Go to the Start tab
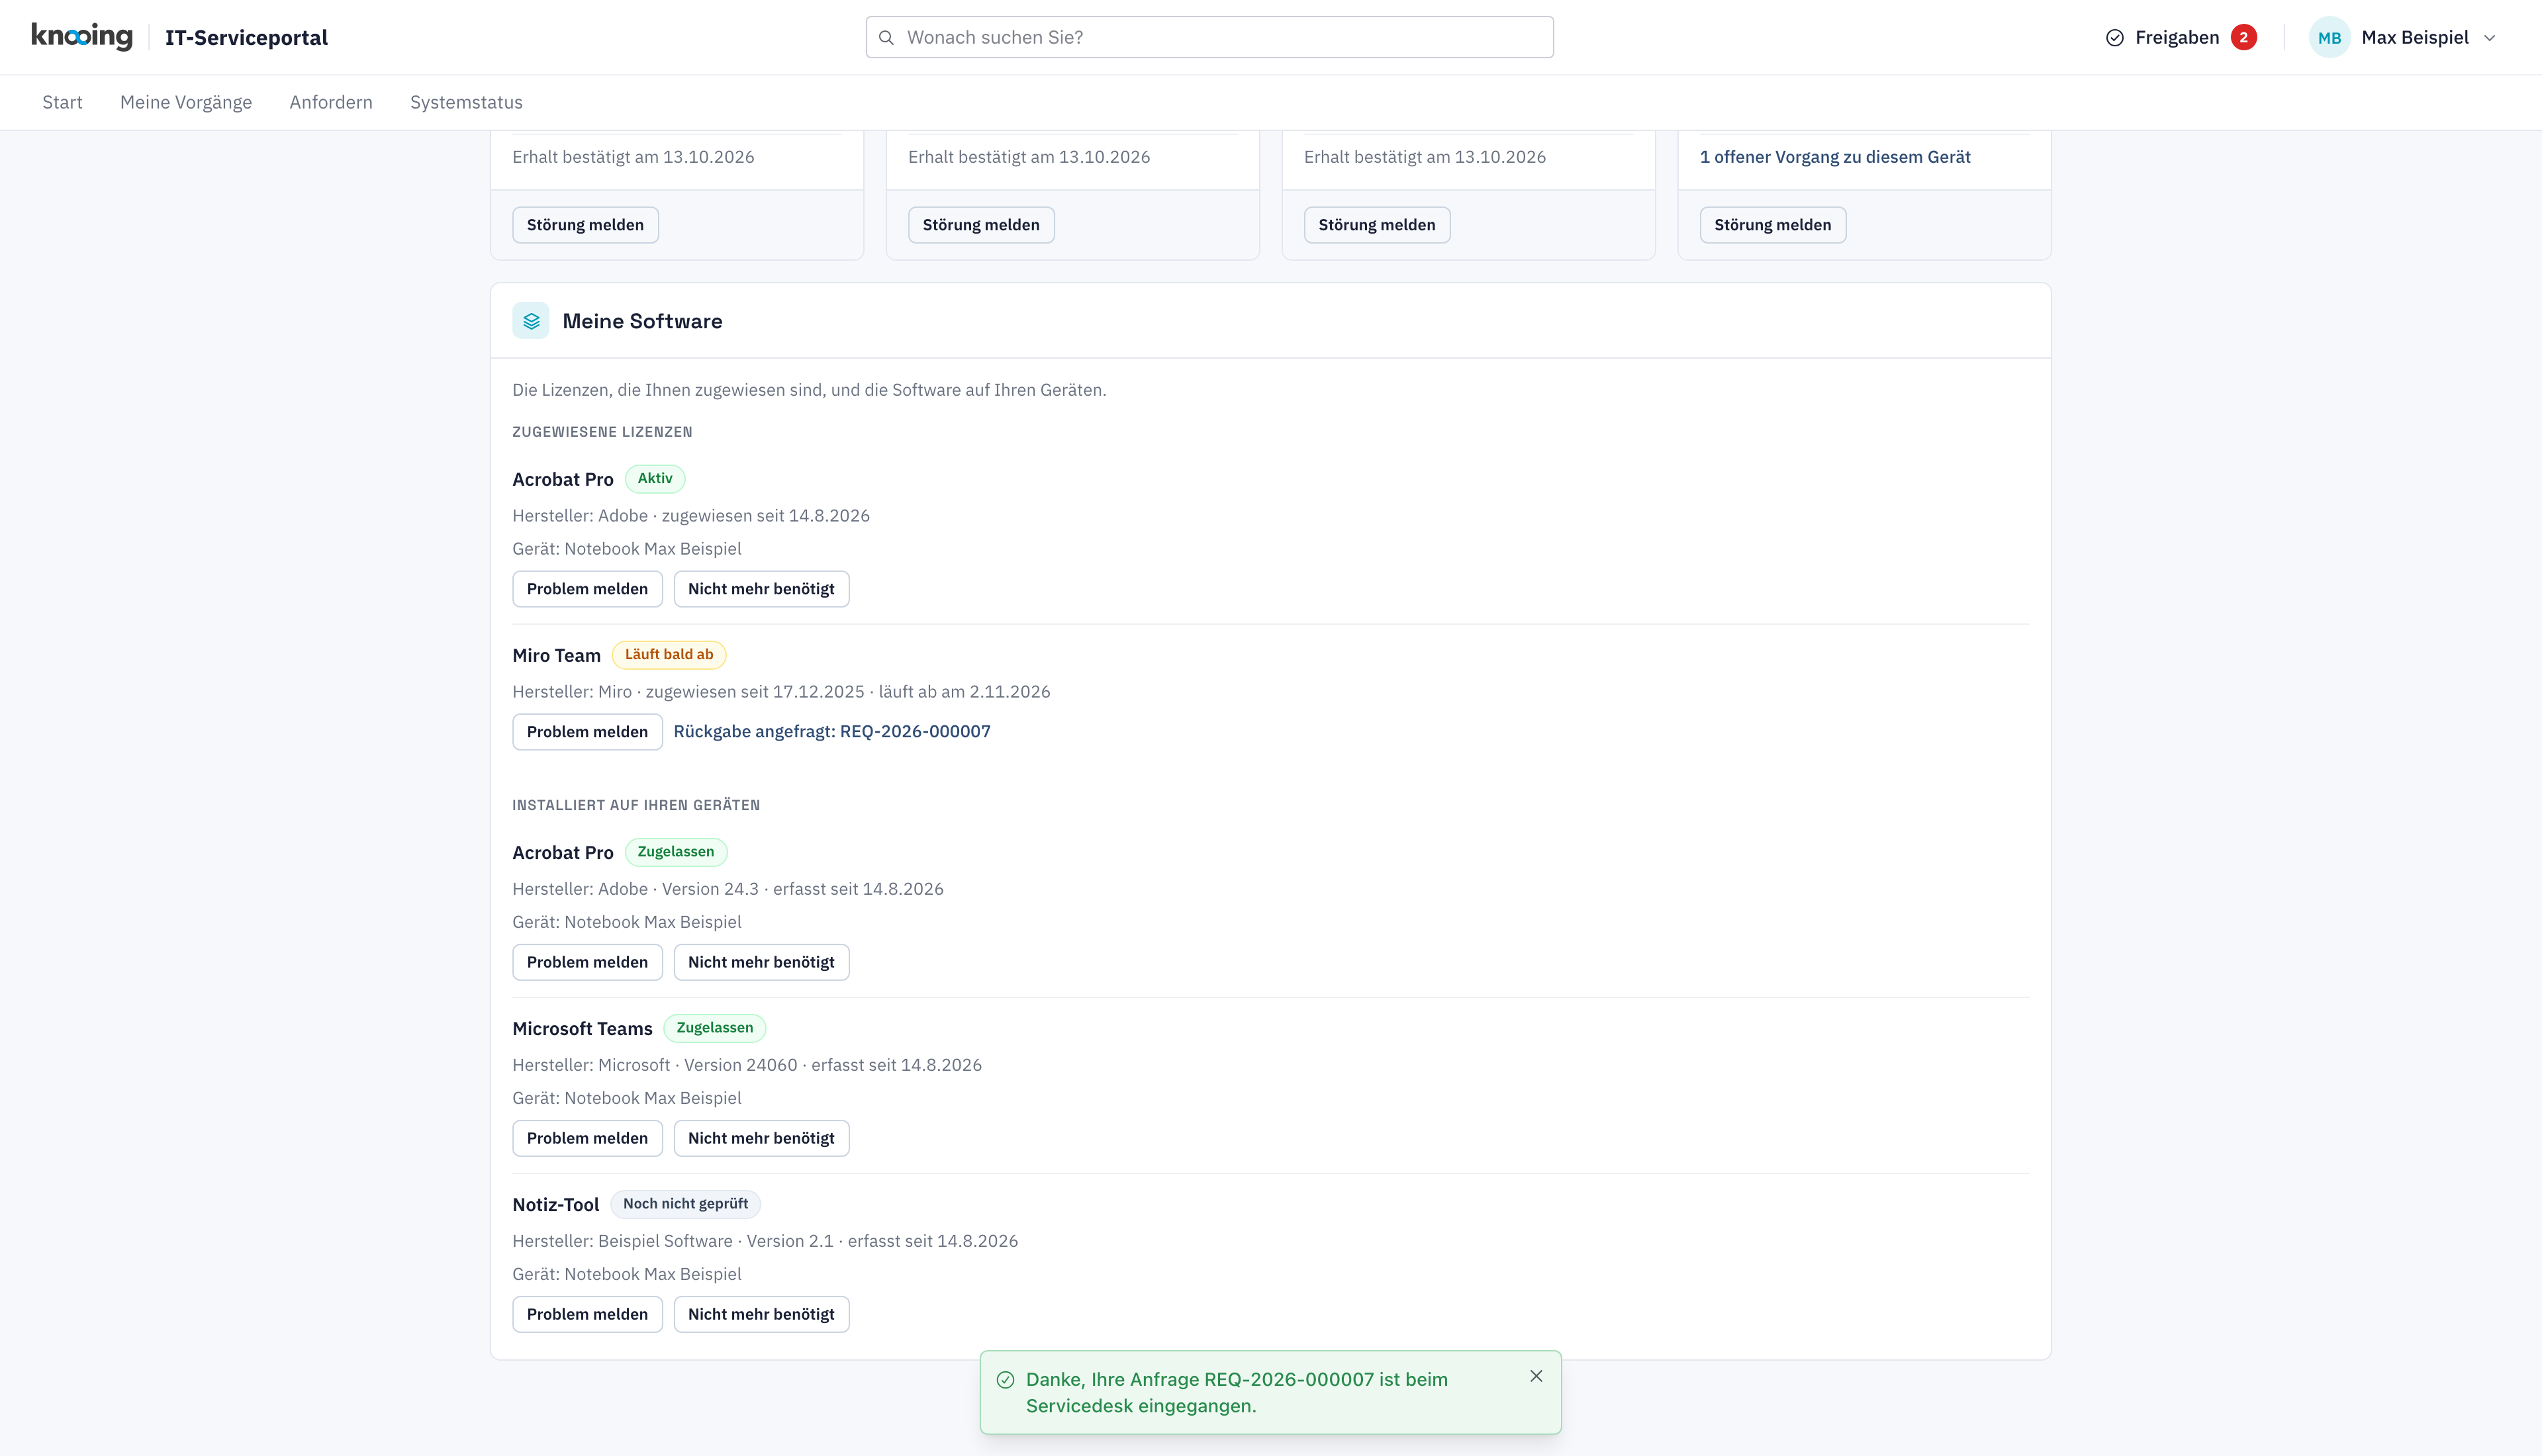The image size is (2542, 1456). pyautogui.click(x=62, y=102)
